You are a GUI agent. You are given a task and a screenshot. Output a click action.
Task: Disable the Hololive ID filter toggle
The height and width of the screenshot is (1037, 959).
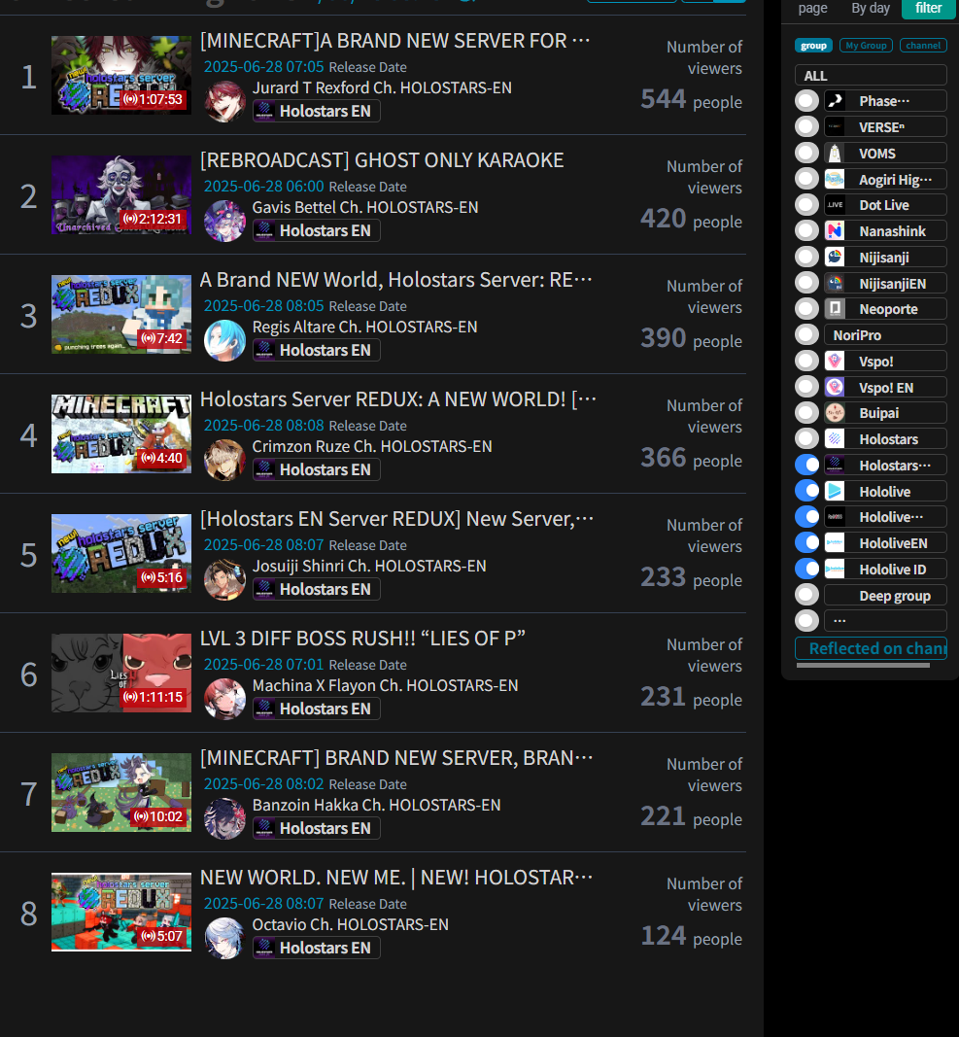[x=806, y=569]
